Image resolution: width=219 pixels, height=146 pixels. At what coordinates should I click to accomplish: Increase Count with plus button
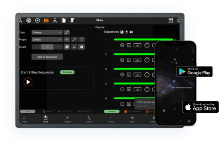[x=58, y=47]
